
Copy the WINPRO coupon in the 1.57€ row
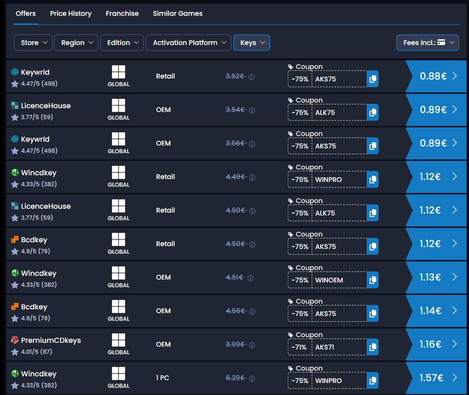tap(372, 381)
